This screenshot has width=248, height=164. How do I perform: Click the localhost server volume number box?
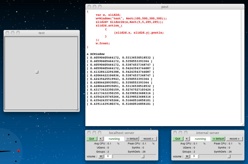click(108, 156)
